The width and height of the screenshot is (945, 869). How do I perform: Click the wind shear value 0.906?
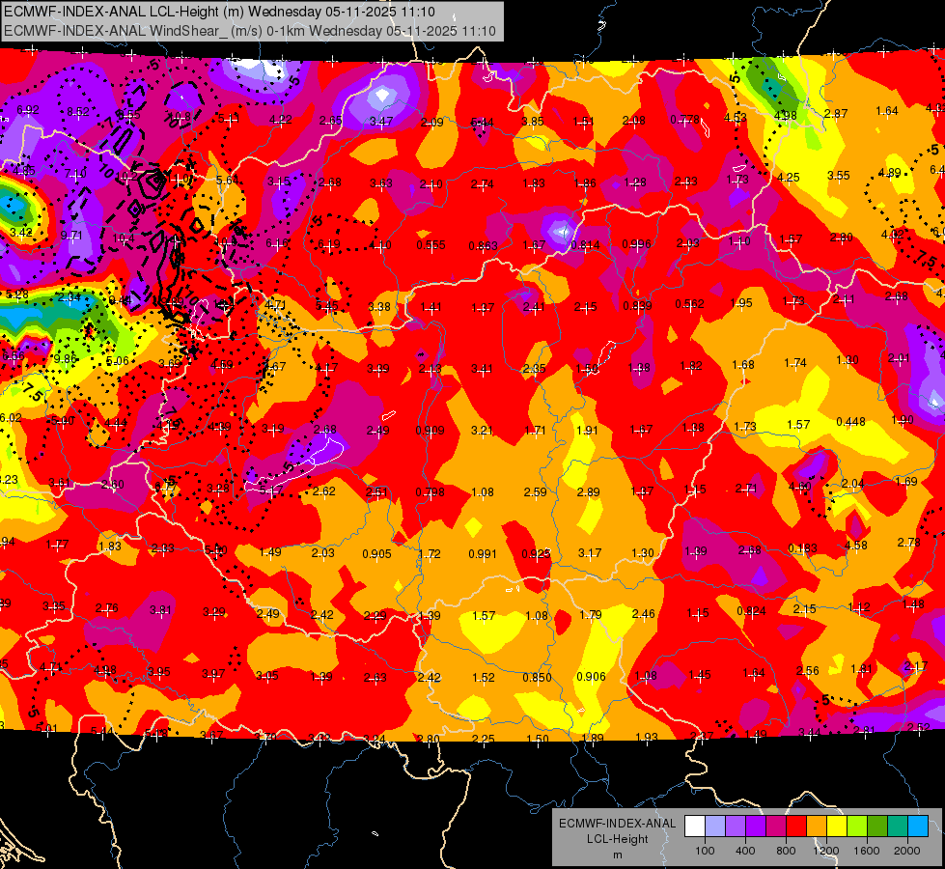click(591, 677)
